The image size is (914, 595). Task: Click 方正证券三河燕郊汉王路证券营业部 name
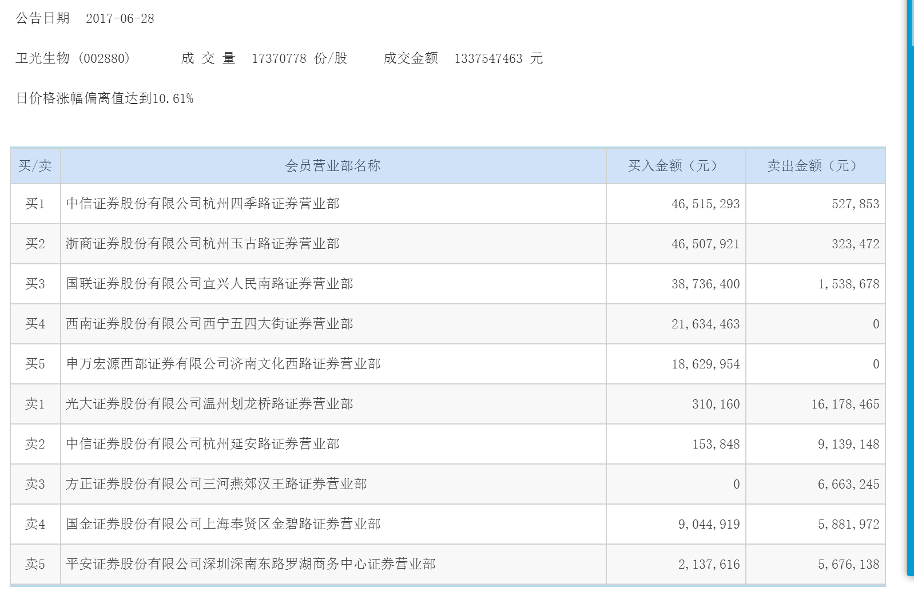coord(217,484)
